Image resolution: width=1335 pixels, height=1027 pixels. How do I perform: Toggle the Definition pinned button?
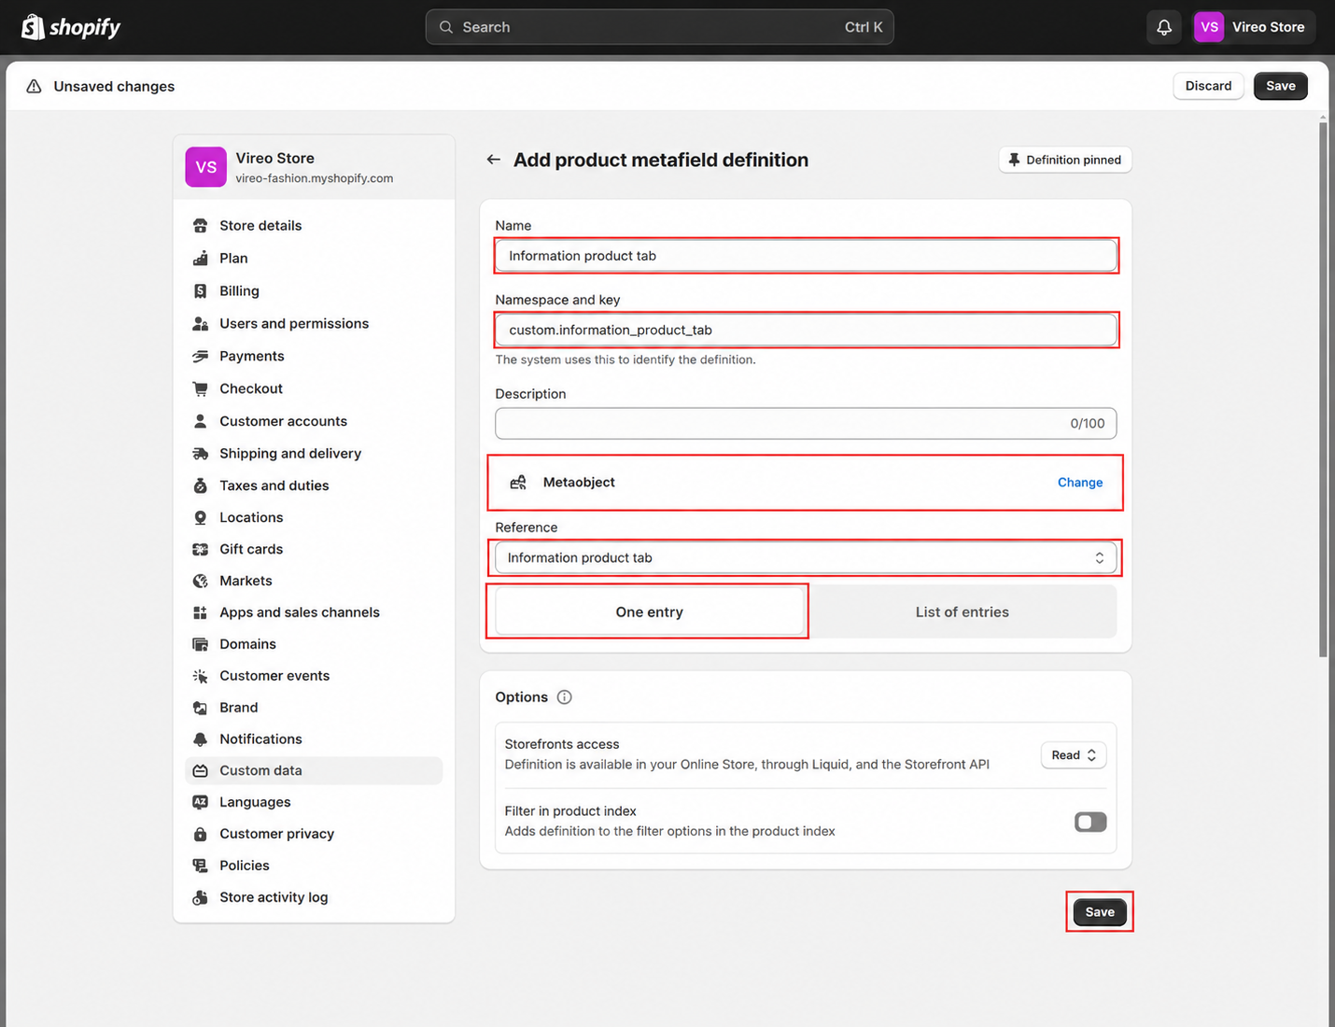(x=1065, y=160)
